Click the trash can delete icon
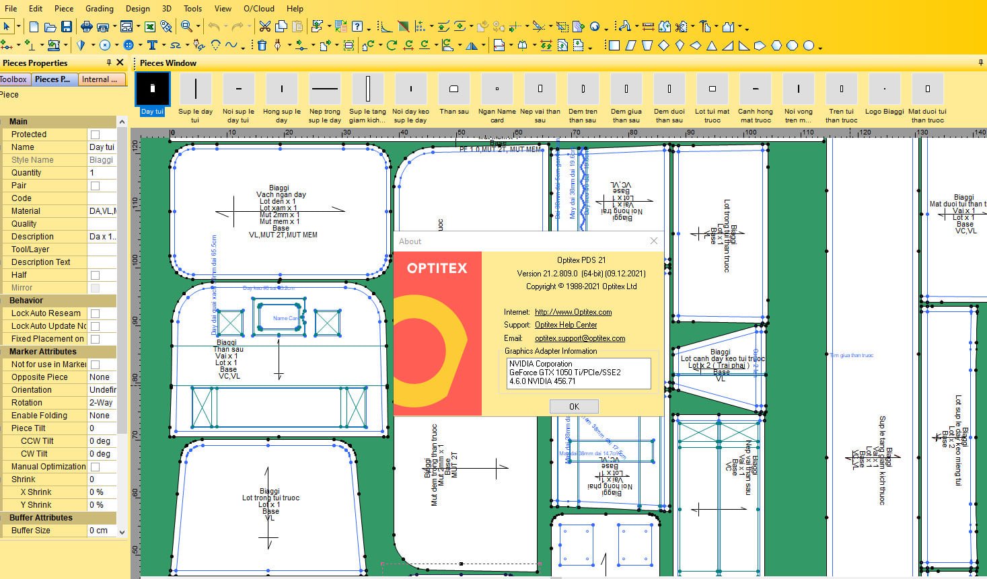The image size is (987, 579). 262,46
